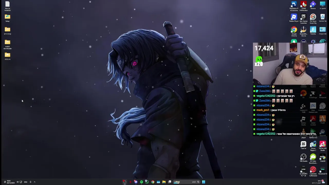Open the twitch downloader folder

[7, 44]
